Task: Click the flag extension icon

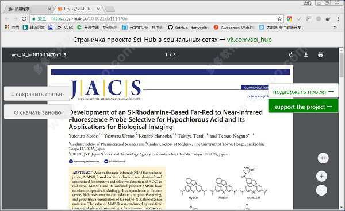Action: (x=309, y=19)
